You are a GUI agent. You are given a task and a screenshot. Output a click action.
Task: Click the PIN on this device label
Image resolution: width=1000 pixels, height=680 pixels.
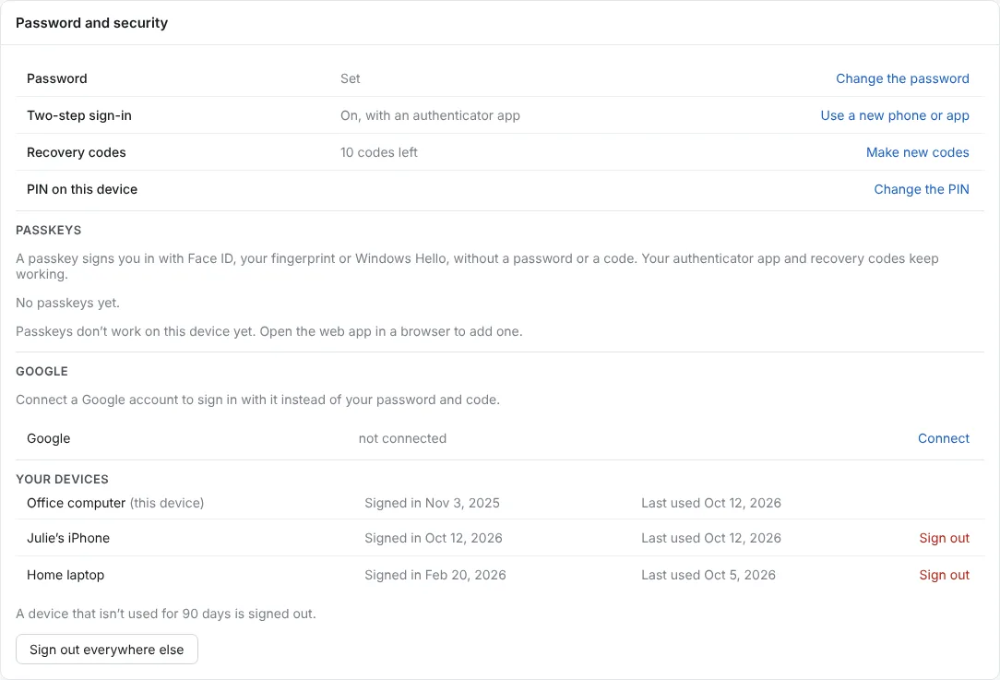coord(82,189)
